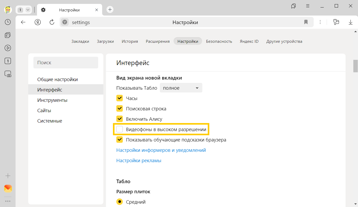Click the reload page icon
This screenshot has height=207, width=358.
tap(52, 22)
